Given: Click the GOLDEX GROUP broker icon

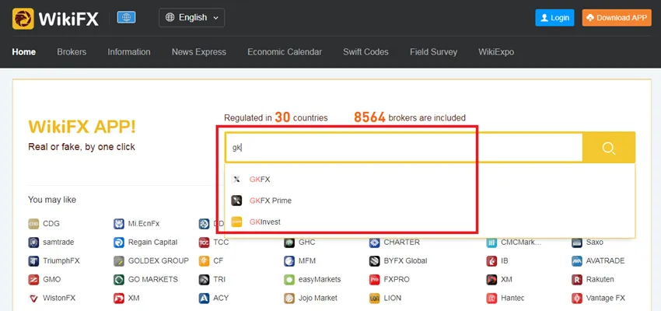Looking at the screenshot, I should (x=119, y=261).
